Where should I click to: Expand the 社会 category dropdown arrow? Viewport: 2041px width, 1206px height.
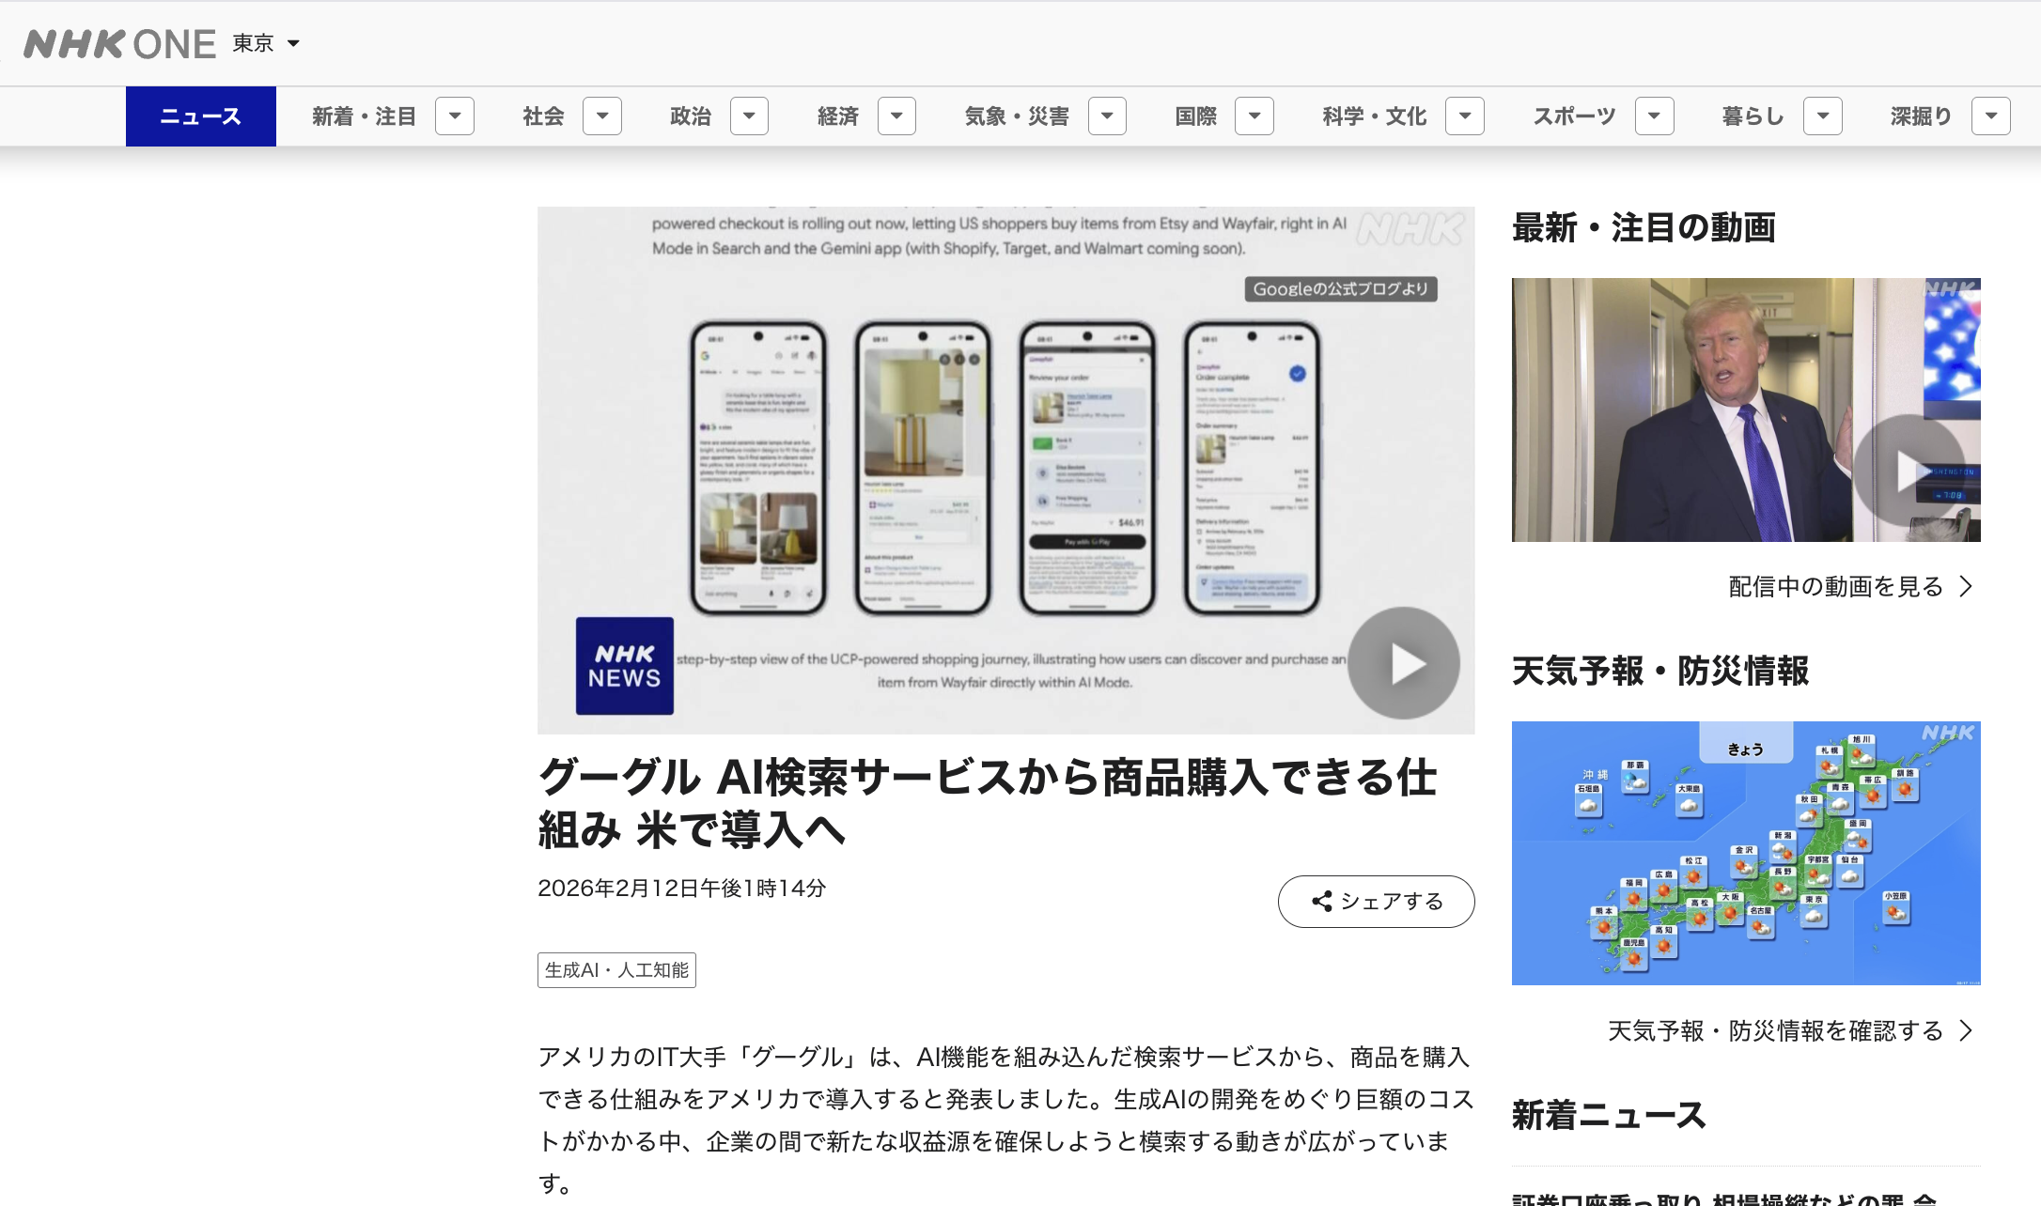pyautogui.click(x=602, y=116)
